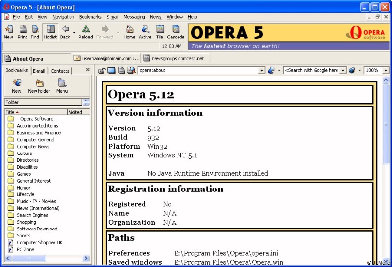
Task: Go to Home page via toolbar
Action: 129,32
